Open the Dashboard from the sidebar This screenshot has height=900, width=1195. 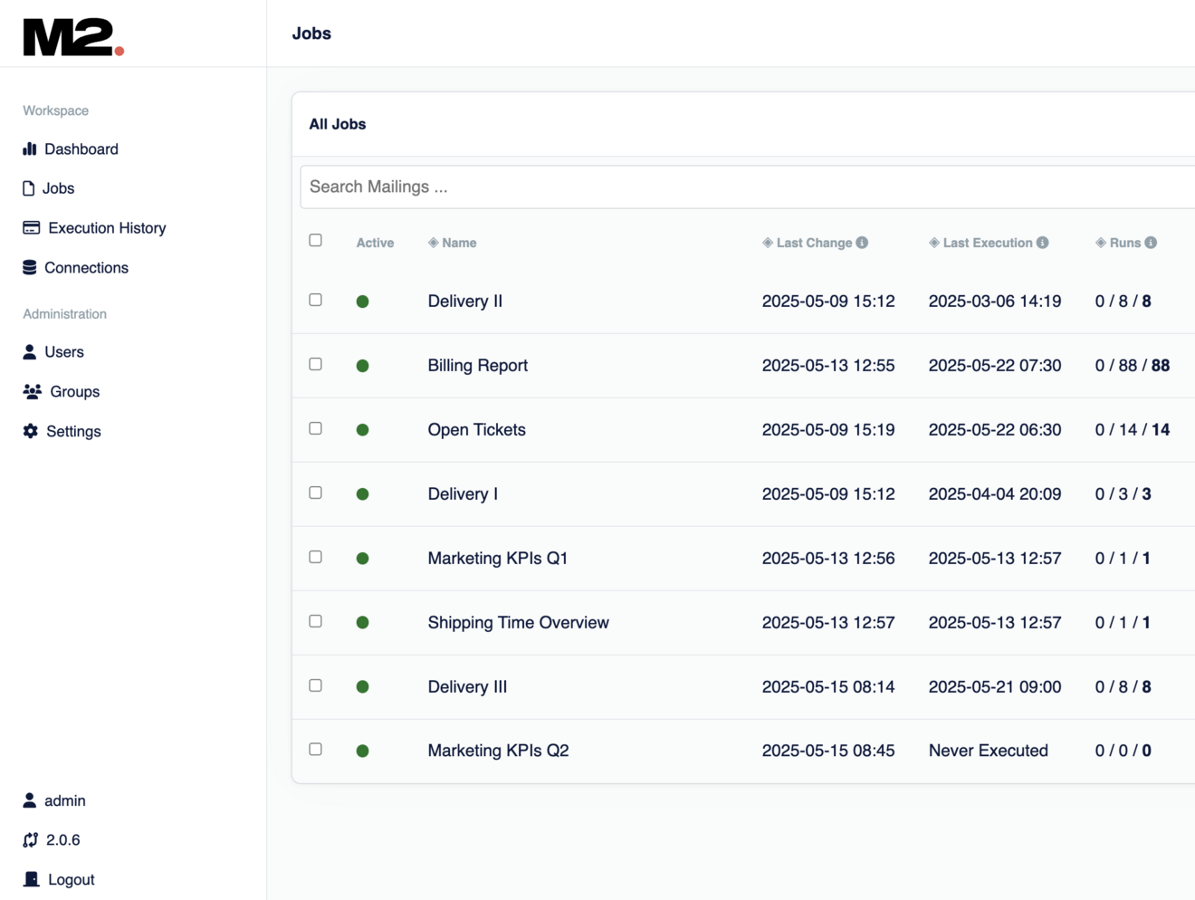click(x=81, y=148)
